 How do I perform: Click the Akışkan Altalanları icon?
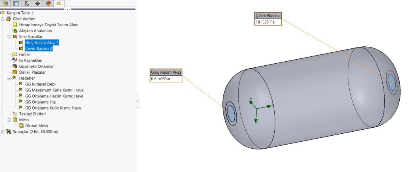pyautogui.click(x=15, y=31)
